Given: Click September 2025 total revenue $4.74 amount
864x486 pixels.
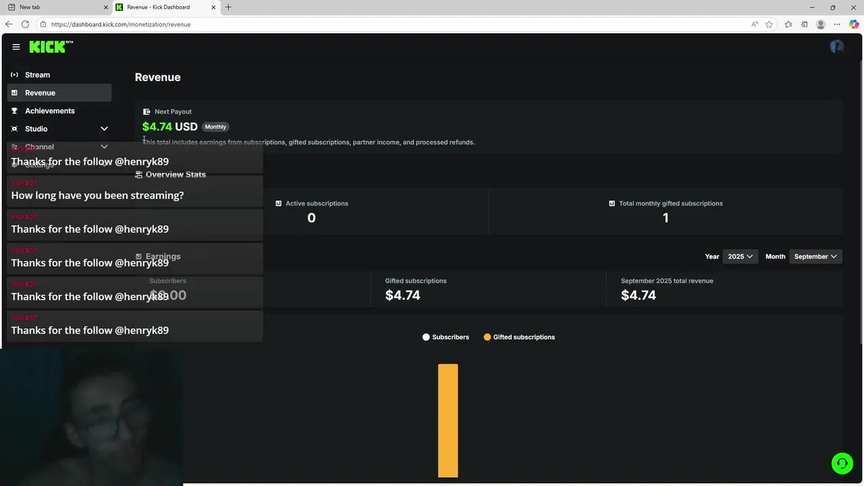Looking at the screenshot, I should click(x=639, y=295).
